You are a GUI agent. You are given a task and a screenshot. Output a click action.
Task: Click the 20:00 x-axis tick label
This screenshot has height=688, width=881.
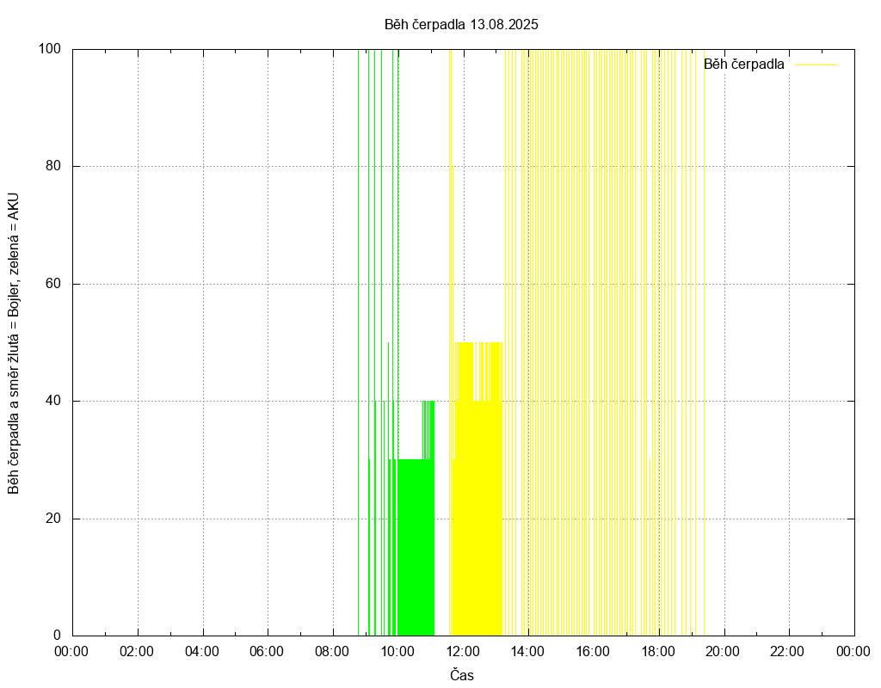723,652
